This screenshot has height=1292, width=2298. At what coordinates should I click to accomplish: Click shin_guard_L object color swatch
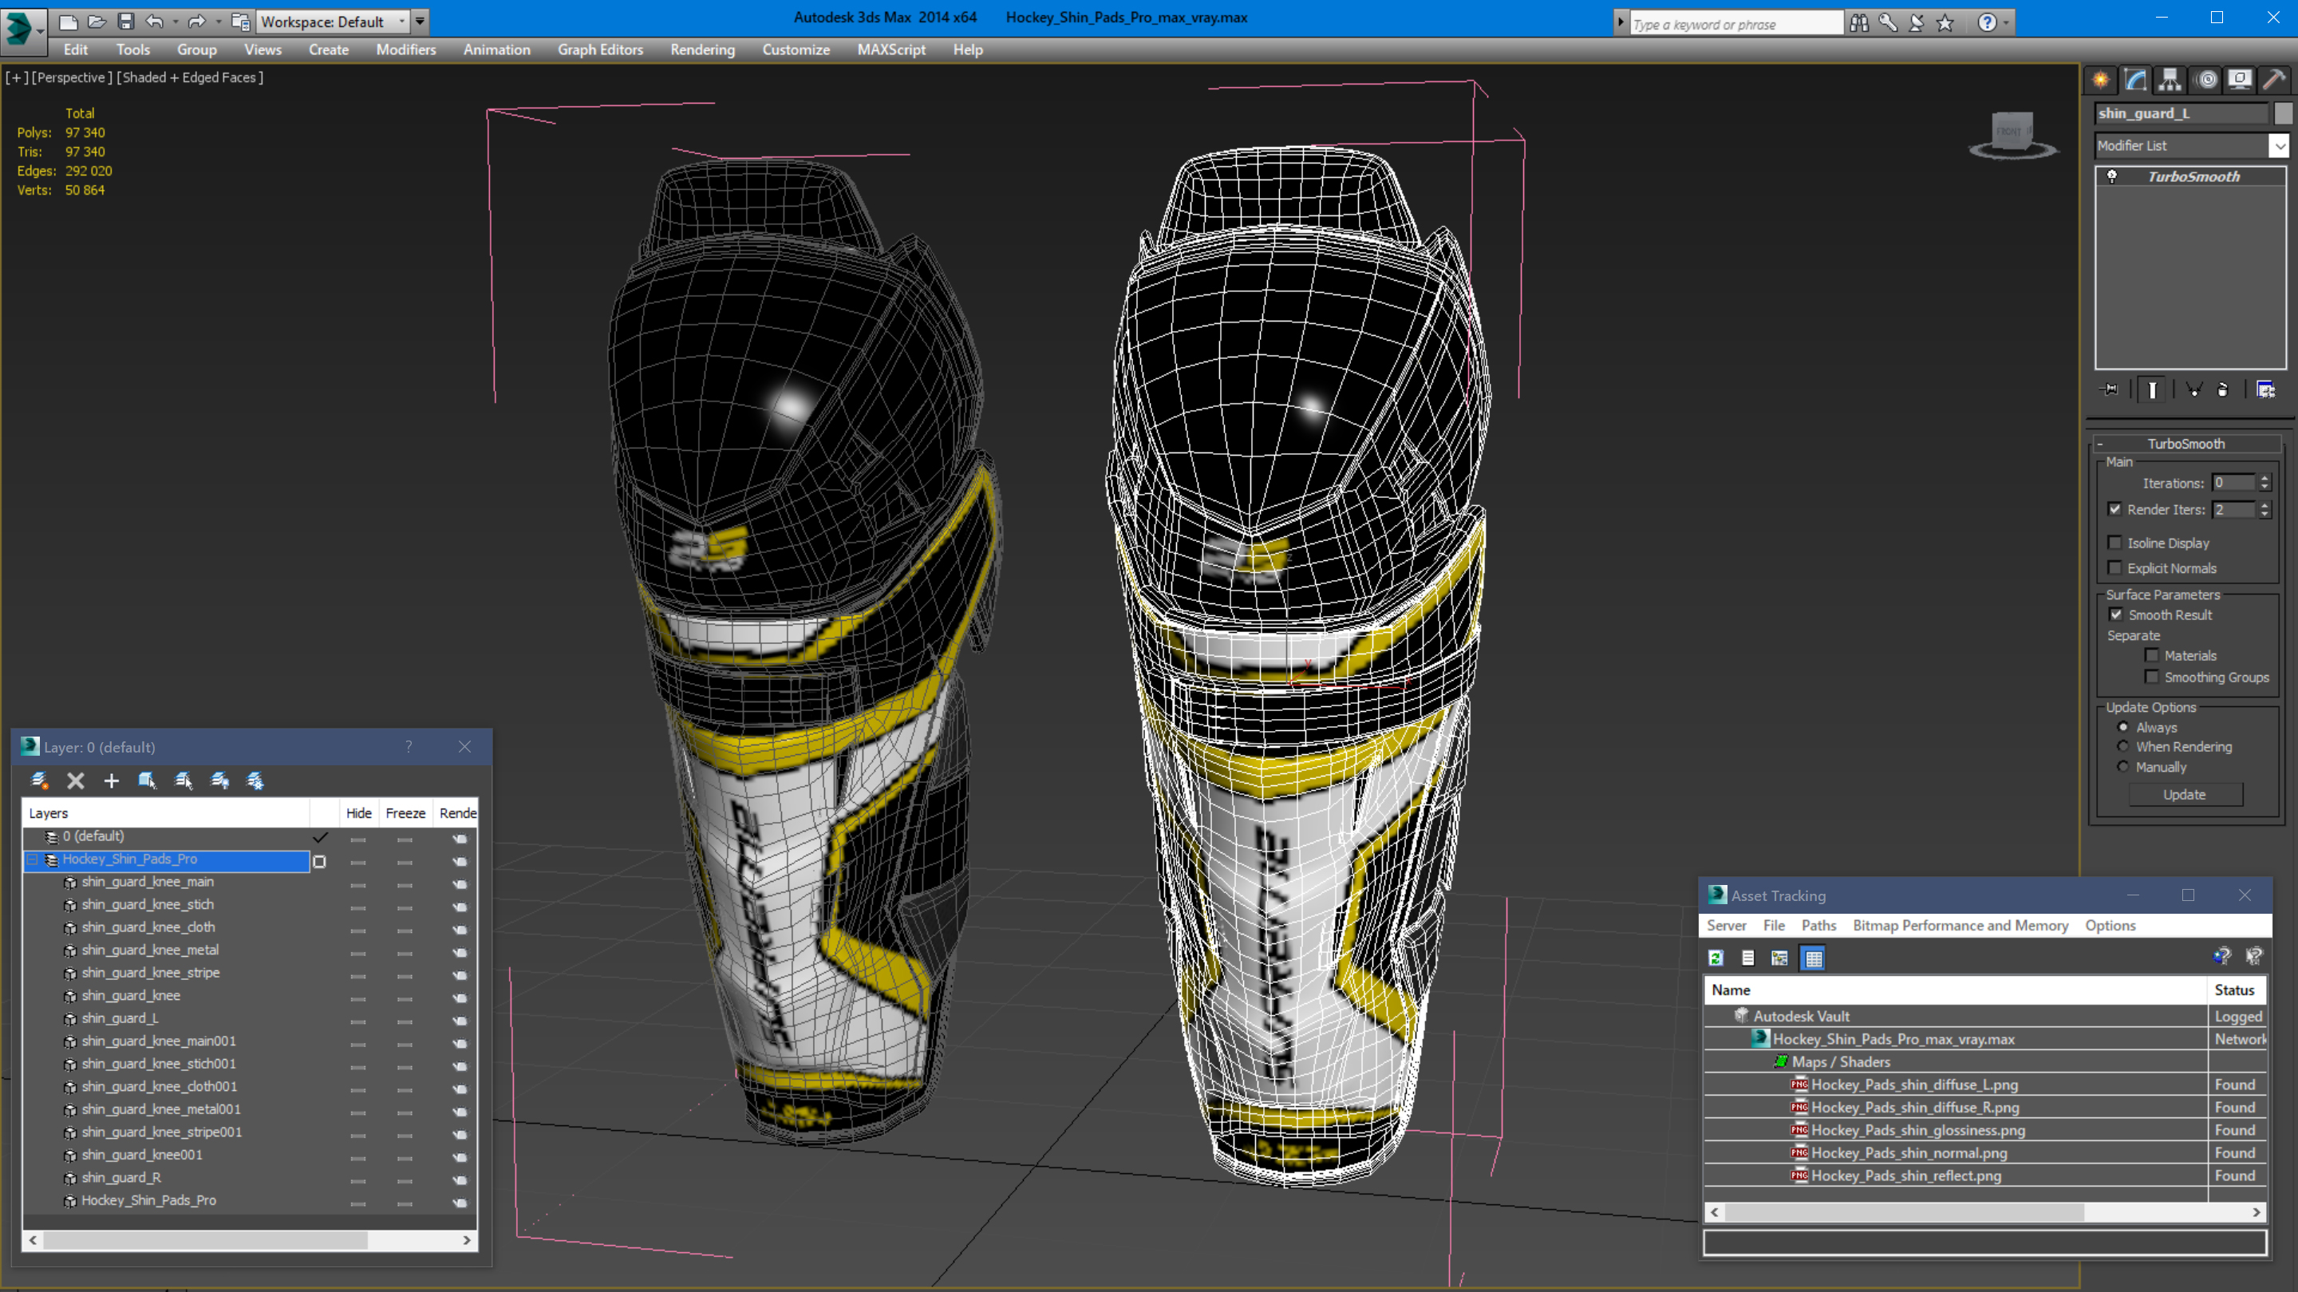pos(2282,113)
